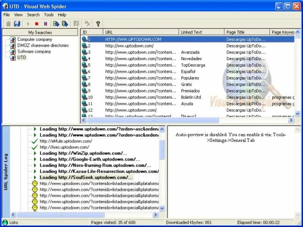Stop the spider with red square

pos(37,24)
